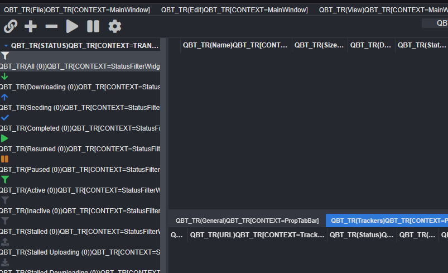Image resolution: width=448 pixels, height=273 pixels.
Task: Click the QBT_TR(D... column header
Action: [x=371, y=45]
